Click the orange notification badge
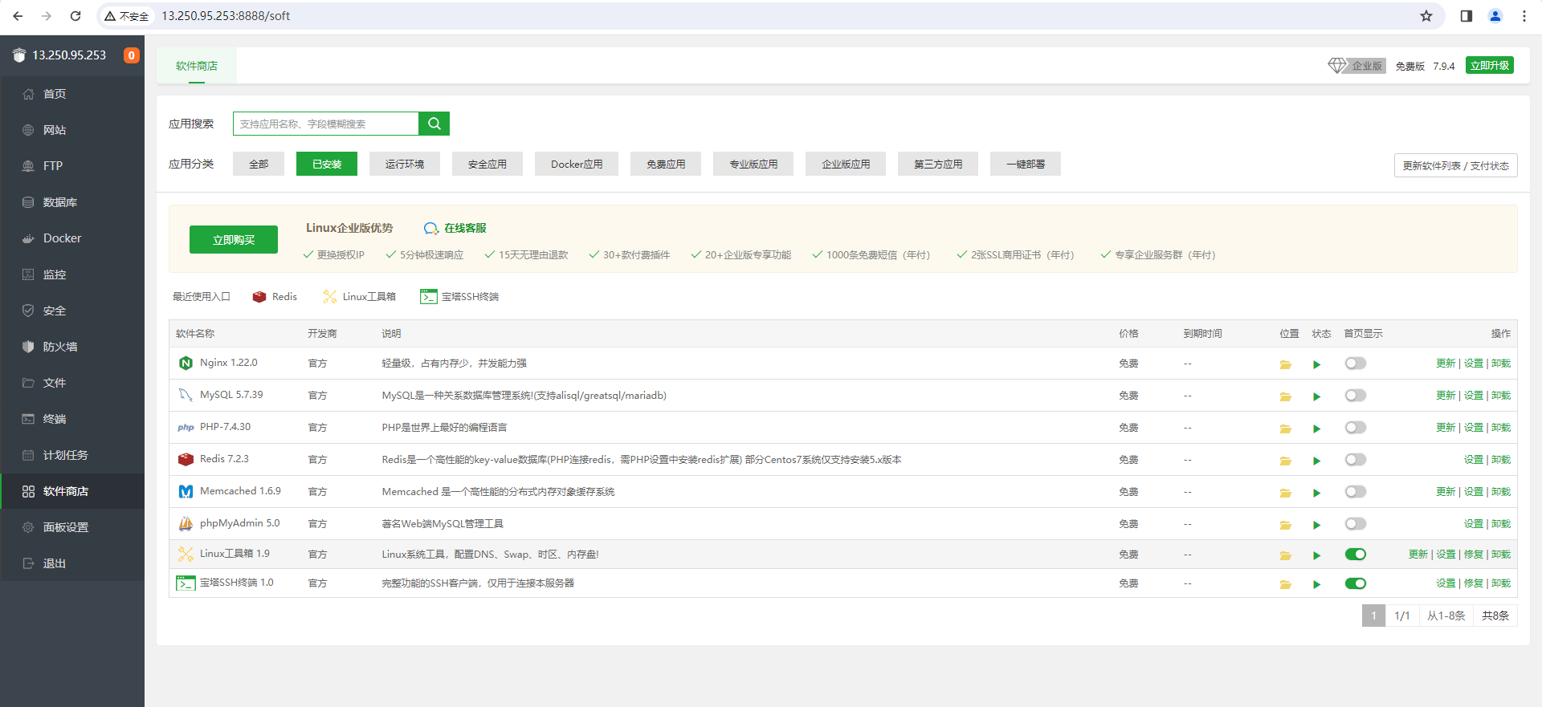The height and width of the screenshot is (707, 1542). tap(131, 55)
